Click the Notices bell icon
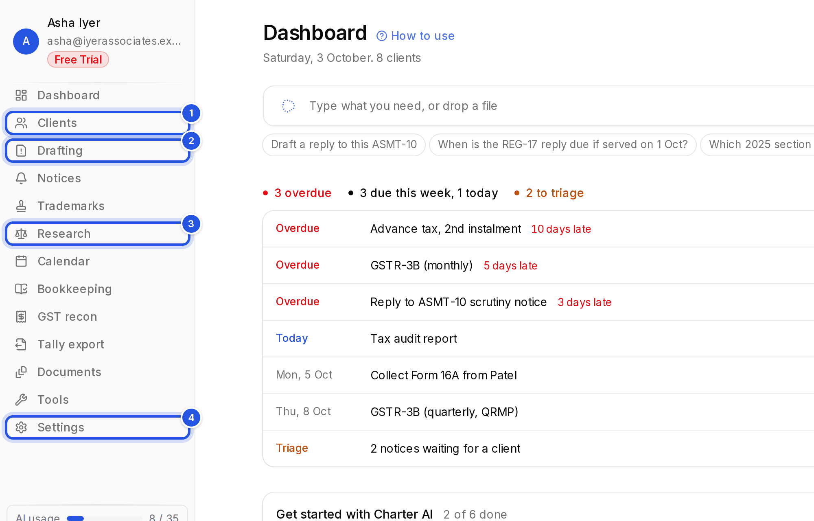This screenshot has width=814, height=521. coord(21,178)
